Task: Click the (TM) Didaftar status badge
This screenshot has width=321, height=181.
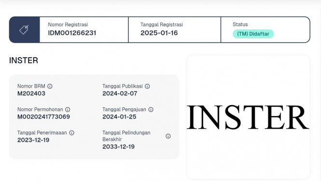Action: coord(253,34)
